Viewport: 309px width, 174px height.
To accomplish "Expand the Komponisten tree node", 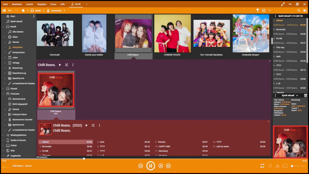I will 5,52.
